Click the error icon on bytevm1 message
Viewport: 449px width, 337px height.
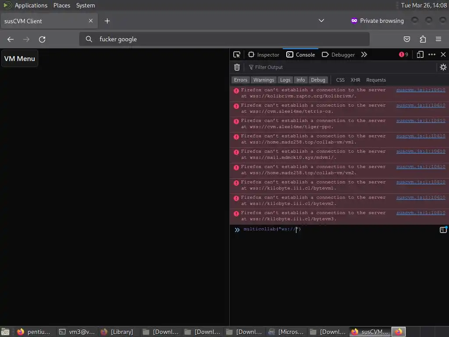point(236,183)
